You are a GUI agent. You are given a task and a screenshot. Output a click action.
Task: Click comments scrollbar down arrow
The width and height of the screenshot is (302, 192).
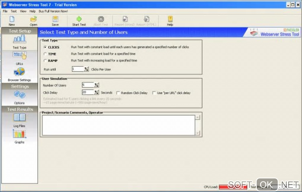197,133
